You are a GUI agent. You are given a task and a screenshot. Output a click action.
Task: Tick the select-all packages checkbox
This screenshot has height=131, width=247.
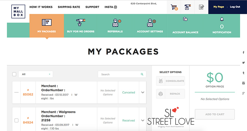click(14, 74)
